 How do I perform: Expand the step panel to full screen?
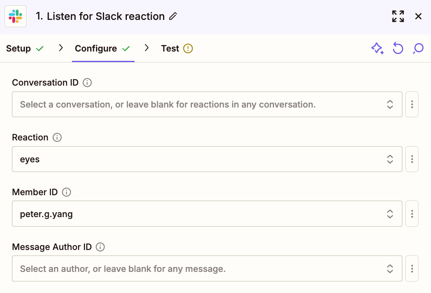tap(398, 16)
